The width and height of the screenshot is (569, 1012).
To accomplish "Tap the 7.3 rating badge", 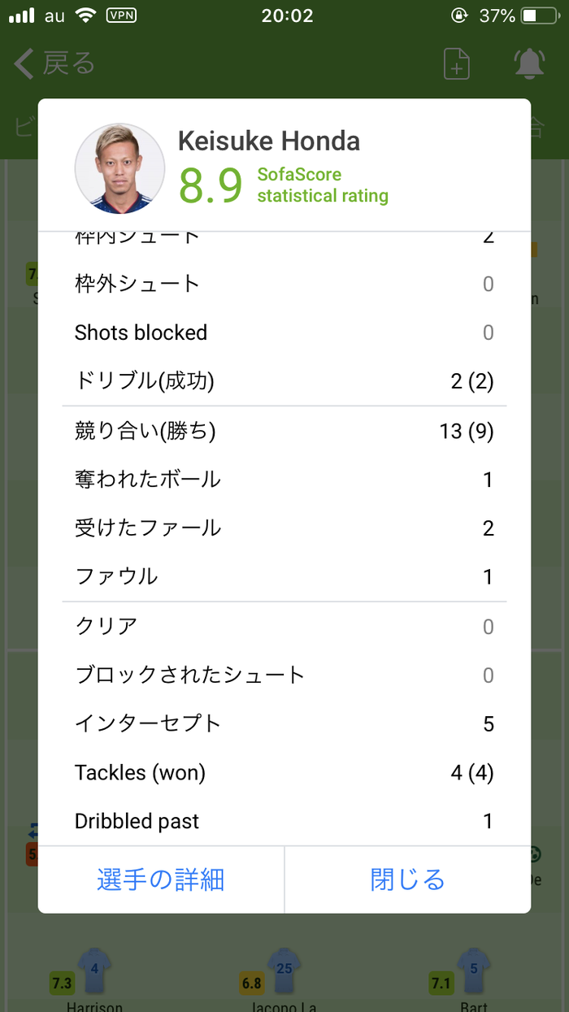I will 62,984.
